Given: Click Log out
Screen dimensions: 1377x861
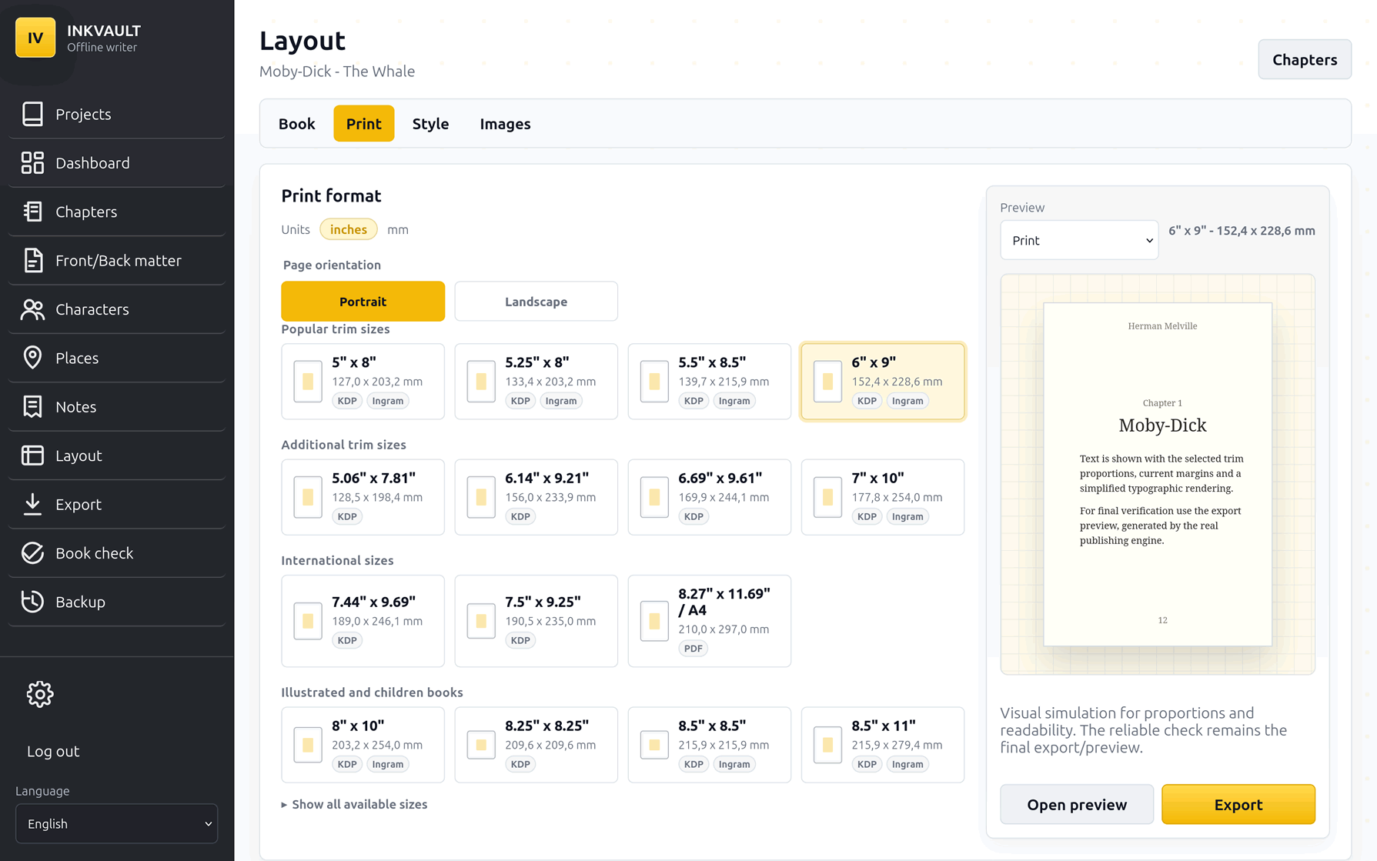Looking at the screenshot, I should [x=53, y=751].
